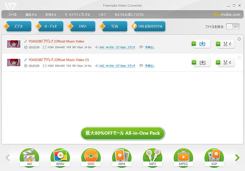245x171 pixels.
Task: Add a disc with the DVD button
Action: 82,26
